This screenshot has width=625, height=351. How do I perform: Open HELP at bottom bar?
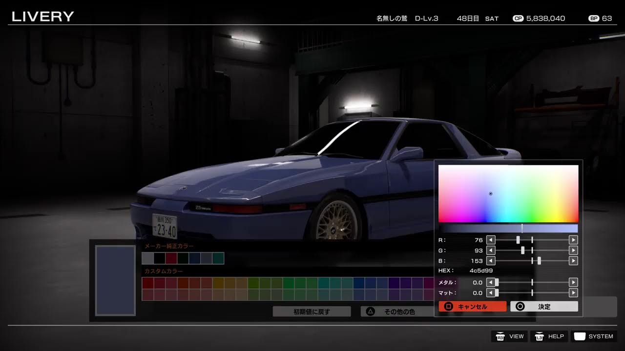click(549, 336)
